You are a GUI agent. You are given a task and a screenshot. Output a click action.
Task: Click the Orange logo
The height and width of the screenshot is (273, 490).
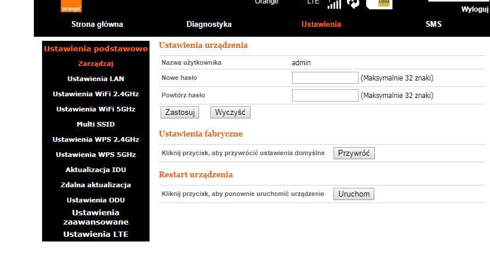coord(71,6)
